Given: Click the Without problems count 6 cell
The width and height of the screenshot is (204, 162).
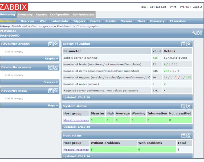Looking at the screenshot, I should tap(113, 150).
